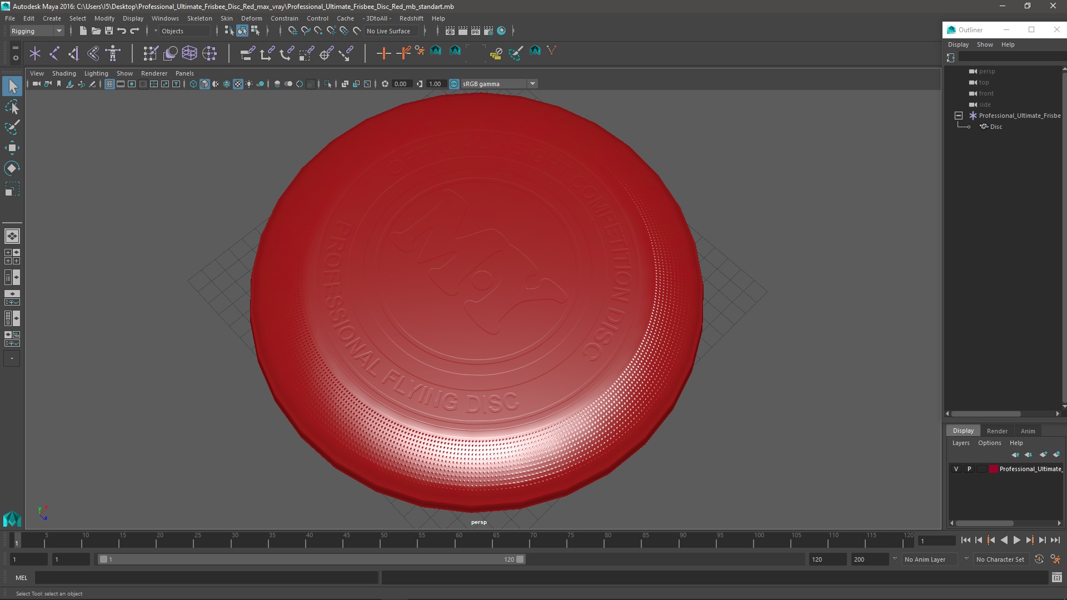Toggle the viewport grid display icon
The height and width of the screenshot is (600, 1067).
coord(109,84)
